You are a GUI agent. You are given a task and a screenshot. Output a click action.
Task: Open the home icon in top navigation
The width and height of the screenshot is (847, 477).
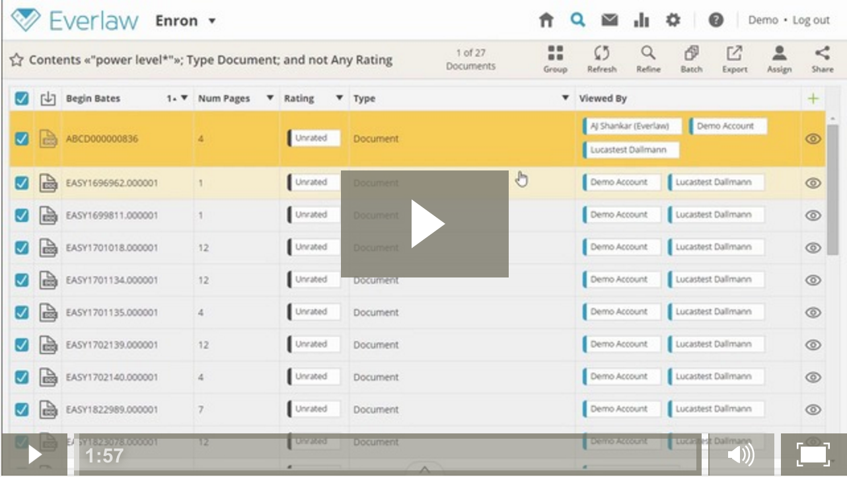click(x=546, y=20)
